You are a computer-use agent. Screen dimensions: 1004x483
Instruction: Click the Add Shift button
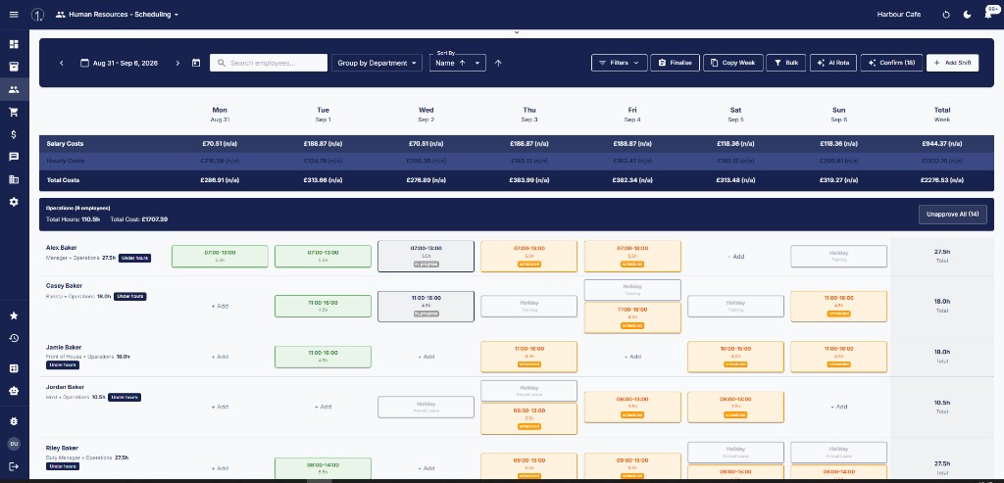tap(952, 63)
